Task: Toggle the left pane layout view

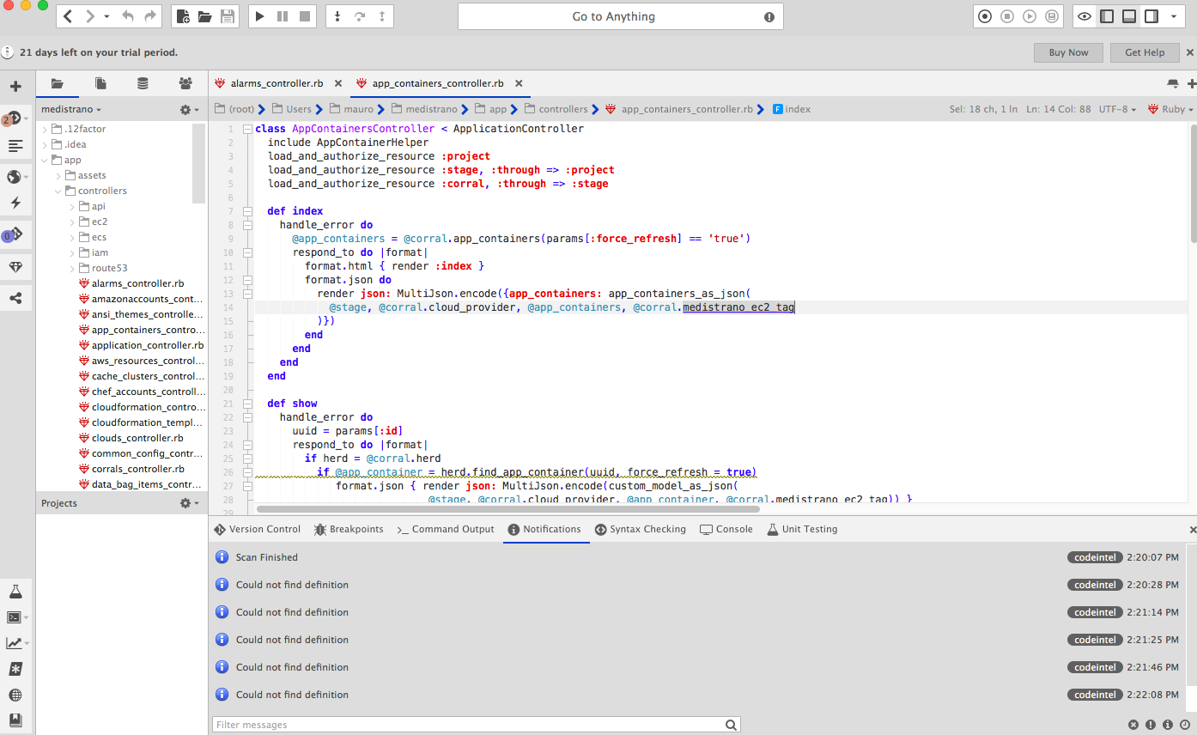Action: (1107, 15)
